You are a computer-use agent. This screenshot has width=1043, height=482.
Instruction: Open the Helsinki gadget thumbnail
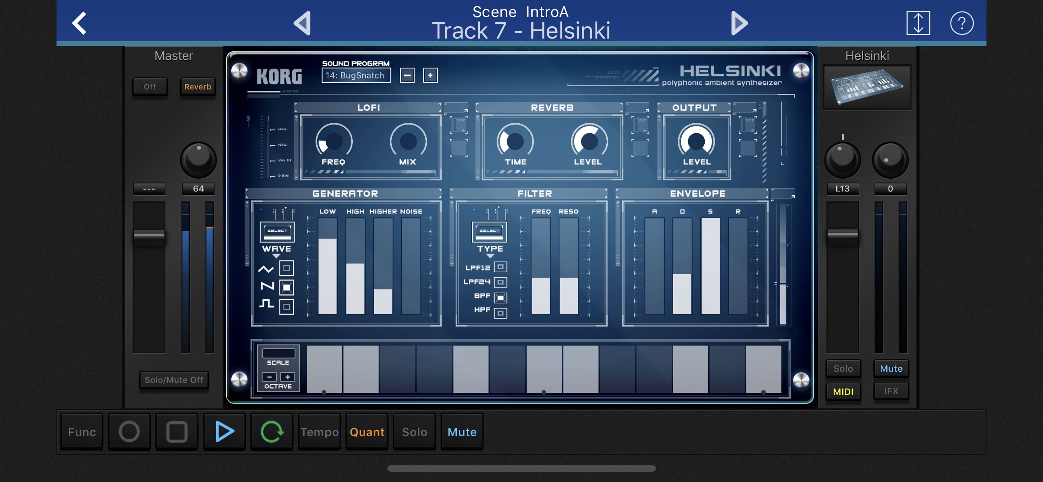pyautogui.click(x=867, y=88)
